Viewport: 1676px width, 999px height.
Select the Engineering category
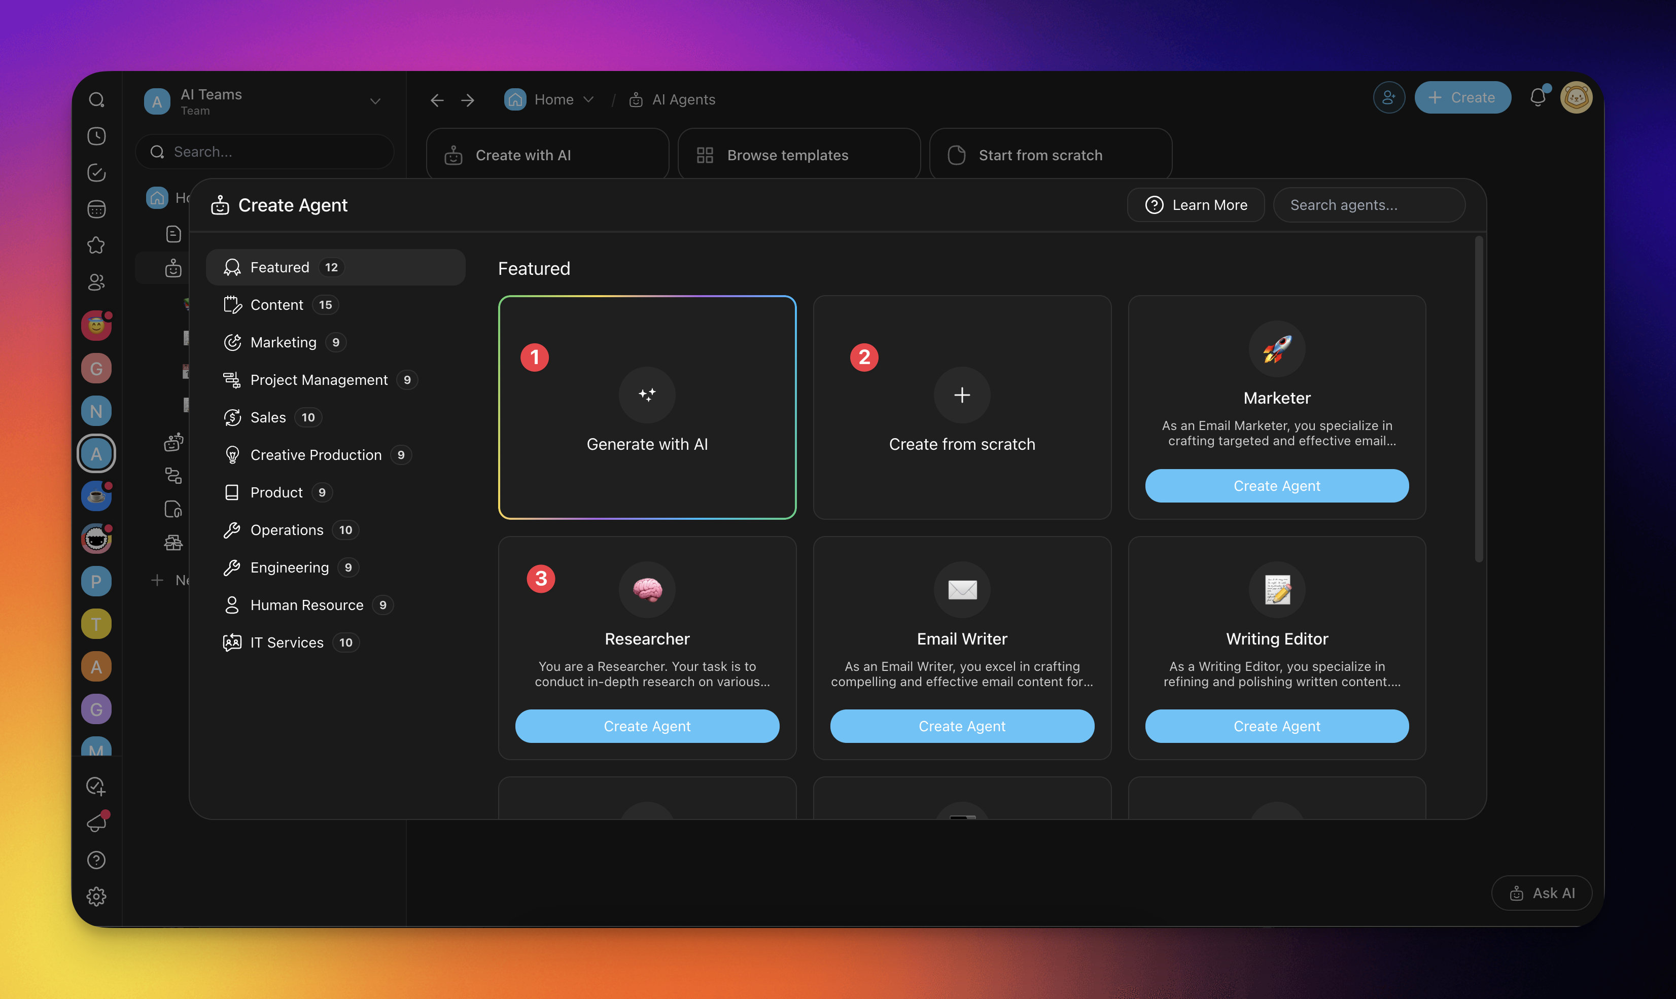coord(289,567)
